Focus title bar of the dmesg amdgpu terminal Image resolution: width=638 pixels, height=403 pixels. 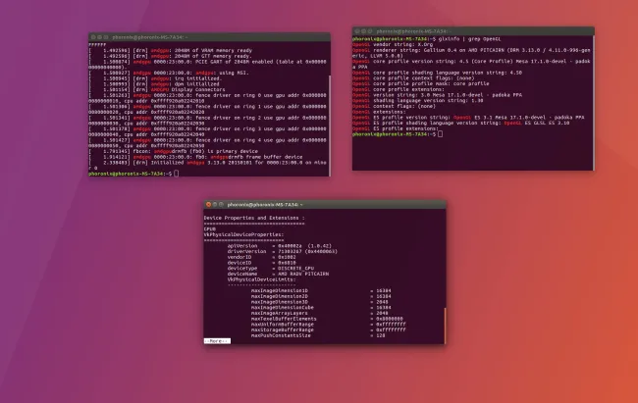[209, 37]
